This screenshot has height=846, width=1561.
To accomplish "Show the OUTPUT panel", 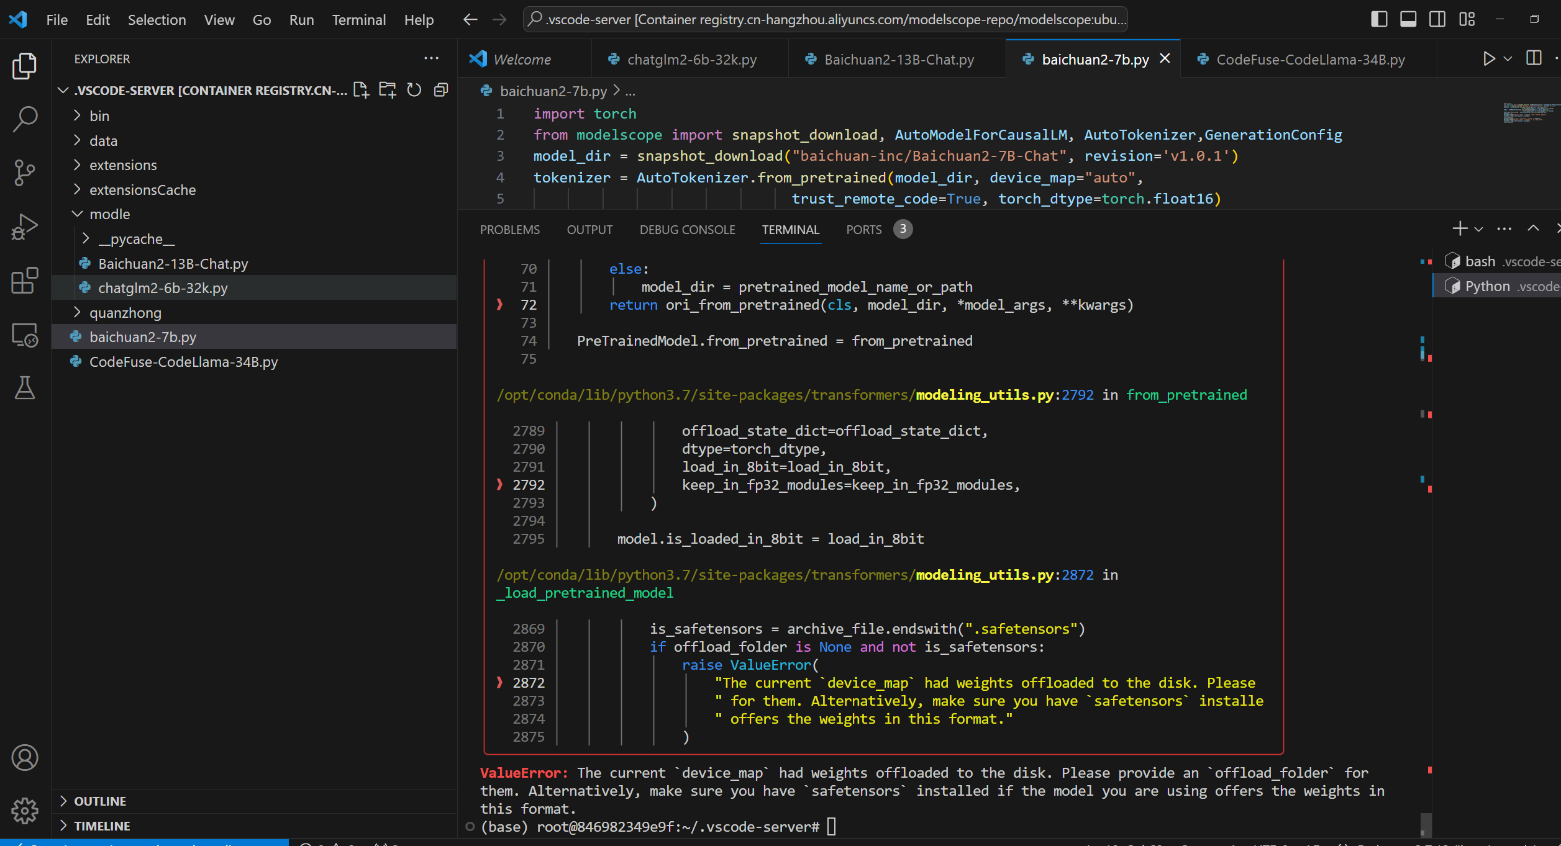I will [x=589, y=230].
